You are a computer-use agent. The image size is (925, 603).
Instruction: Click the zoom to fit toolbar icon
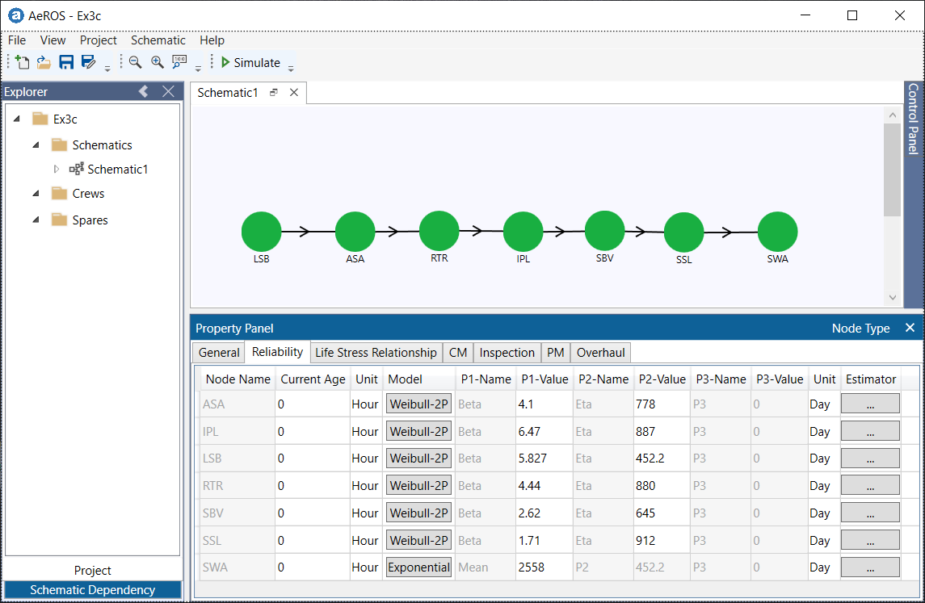(x=179, y=62)
